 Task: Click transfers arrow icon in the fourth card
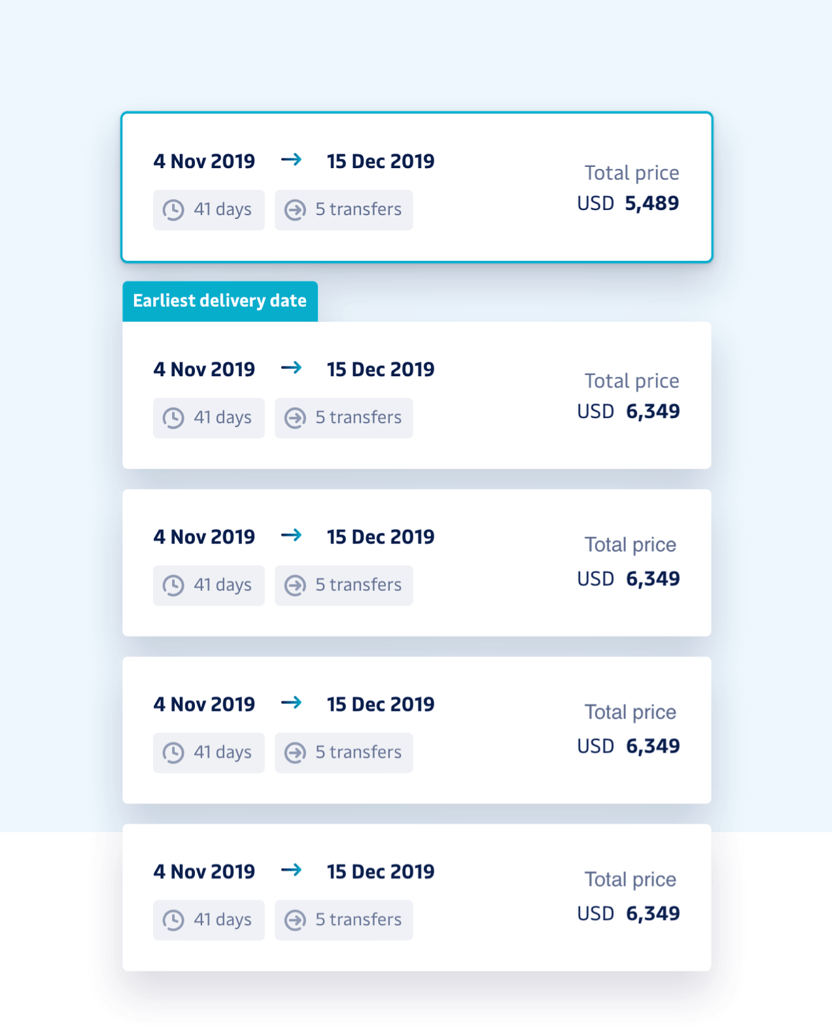click(295, 753)
